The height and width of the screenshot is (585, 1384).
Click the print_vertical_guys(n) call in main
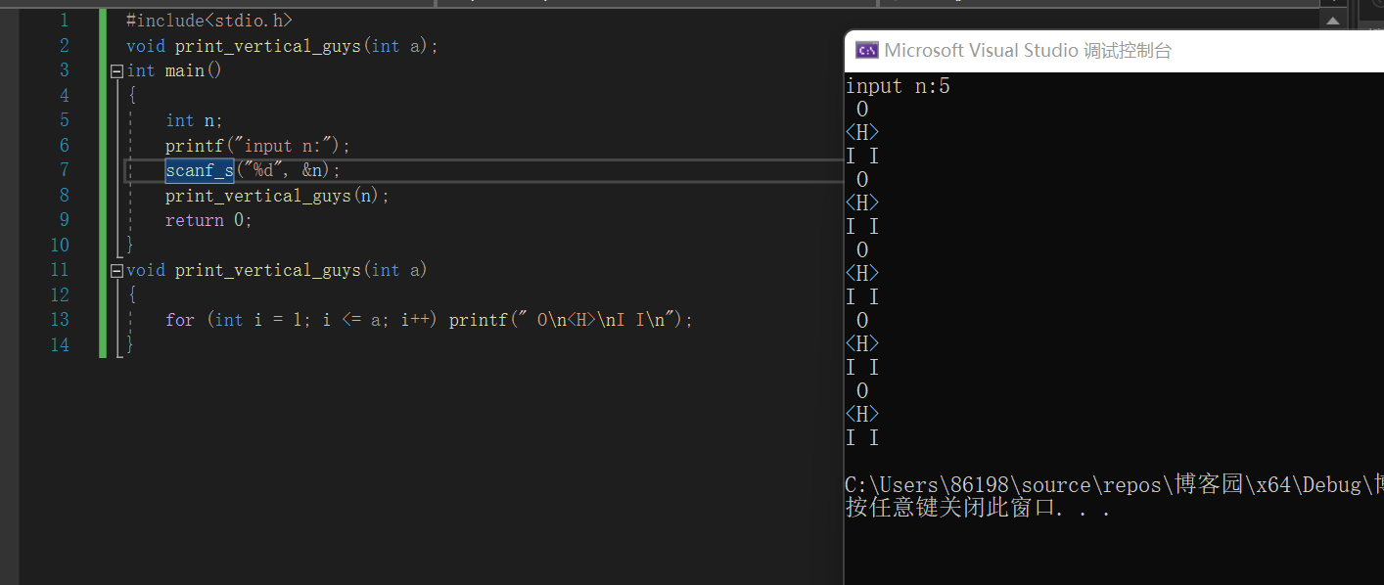point(276,196)
